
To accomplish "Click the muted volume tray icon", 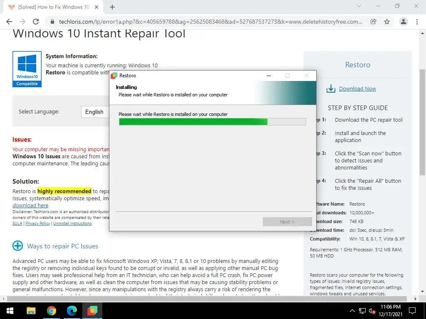I will coord(372,311).
